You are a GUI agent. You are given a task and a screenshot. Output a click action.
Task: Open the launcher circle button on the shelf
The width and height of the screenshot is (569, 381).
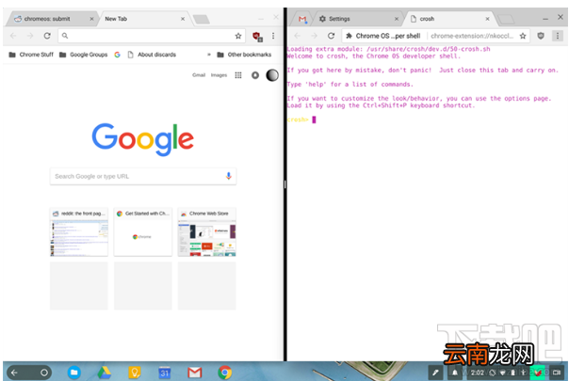[x=44, y=373]
